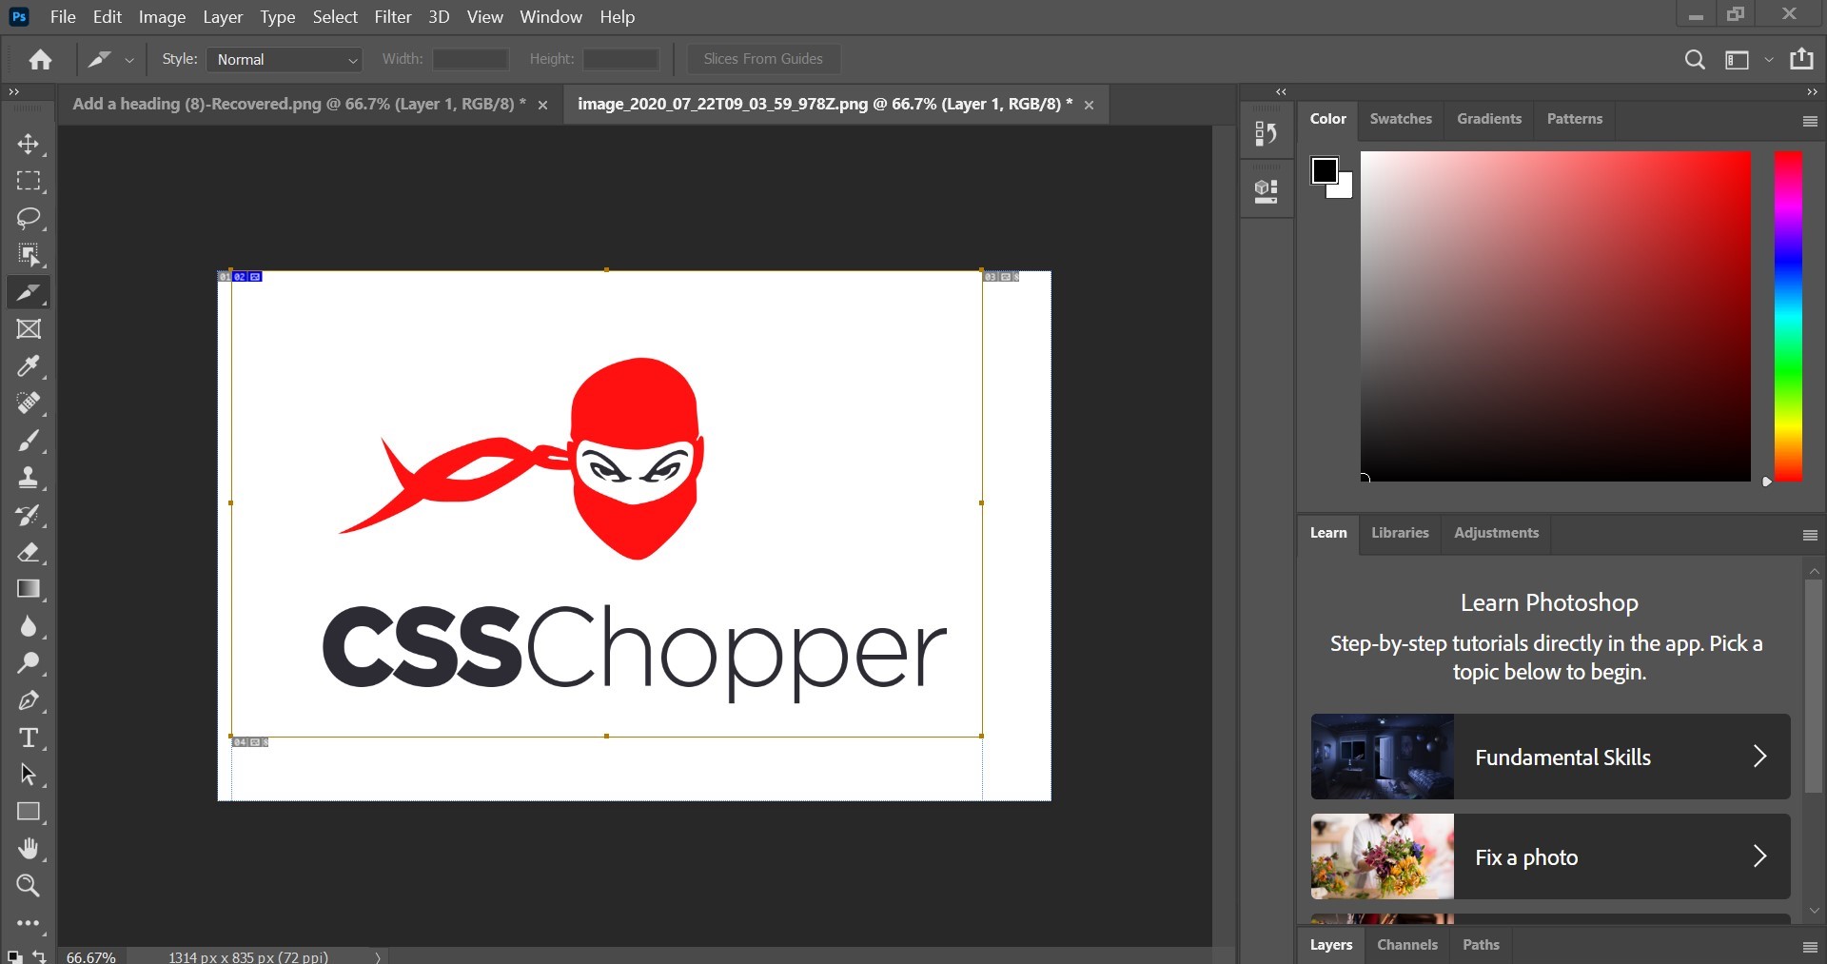Select the Lasso tool
The height and width of the screenshot is (964, 1827).
pyautogui.click(x=28, y=218)
